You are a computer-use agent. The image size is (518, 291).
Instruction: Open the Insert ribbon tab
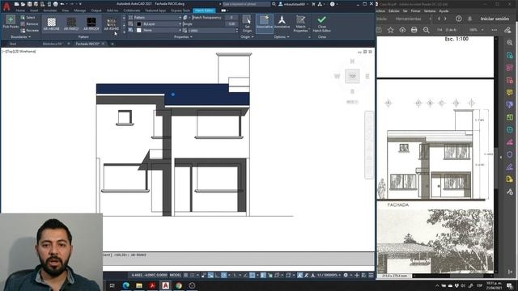point(34,11)
